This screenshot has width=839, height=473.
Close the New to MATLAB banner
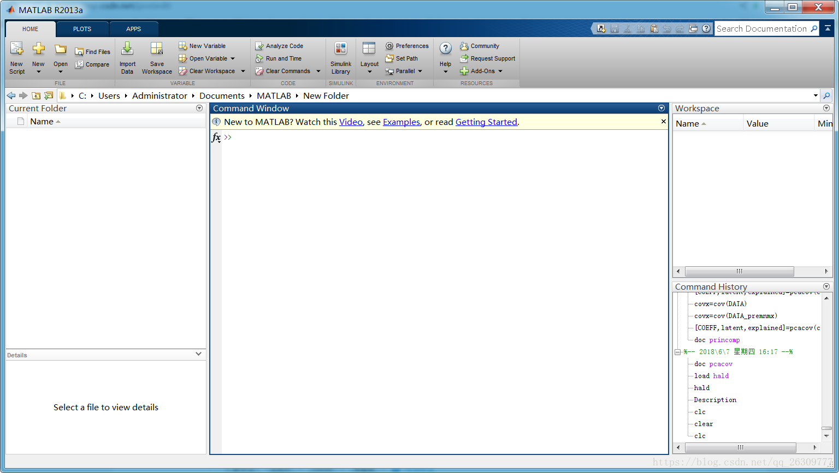(x=664, y=122)
